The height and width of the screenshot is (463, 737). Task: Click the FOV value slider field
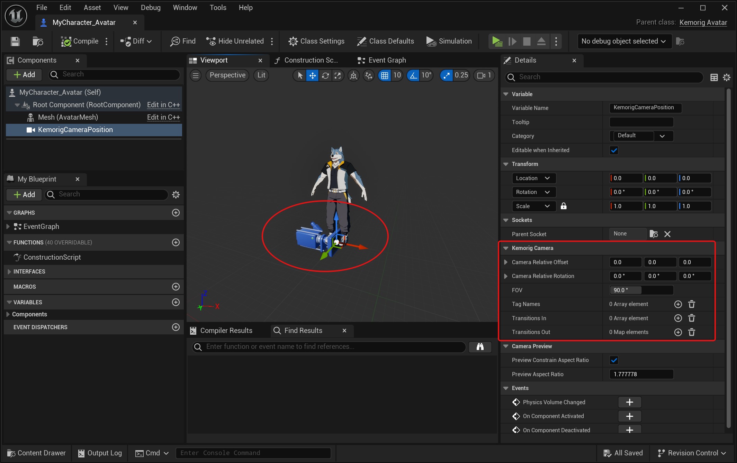641,290
